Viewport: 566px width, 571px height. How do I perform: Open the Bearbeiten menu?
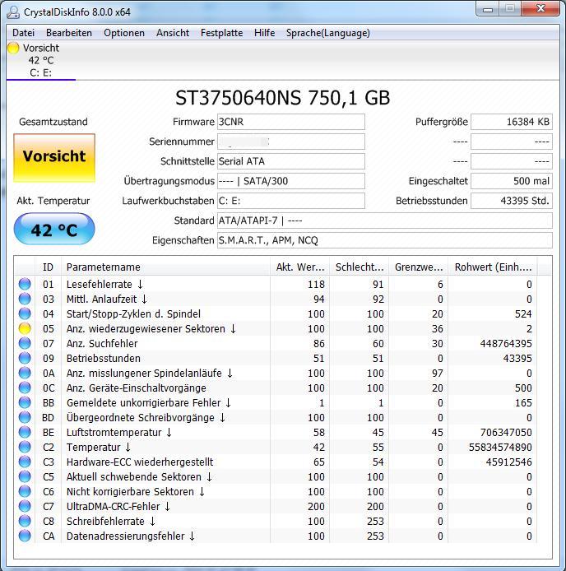tap(69, 33)
